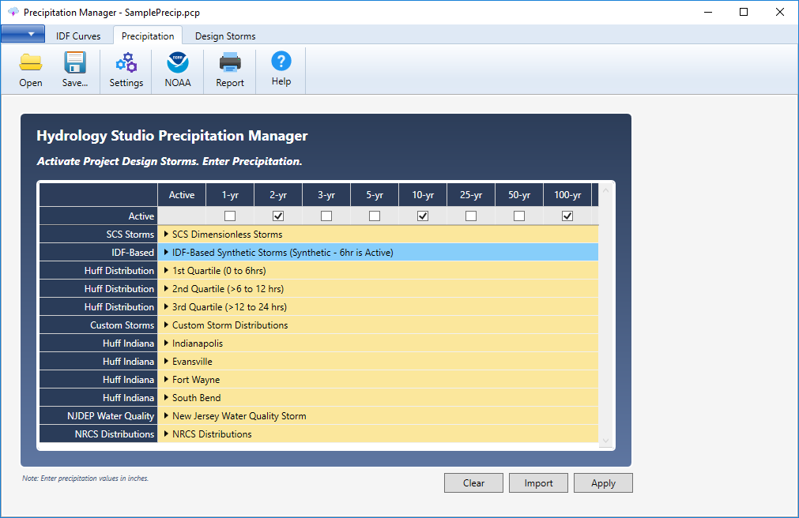Print with the Report printer icon
This screenshot has width=799, height=518.
coord(230,62)
